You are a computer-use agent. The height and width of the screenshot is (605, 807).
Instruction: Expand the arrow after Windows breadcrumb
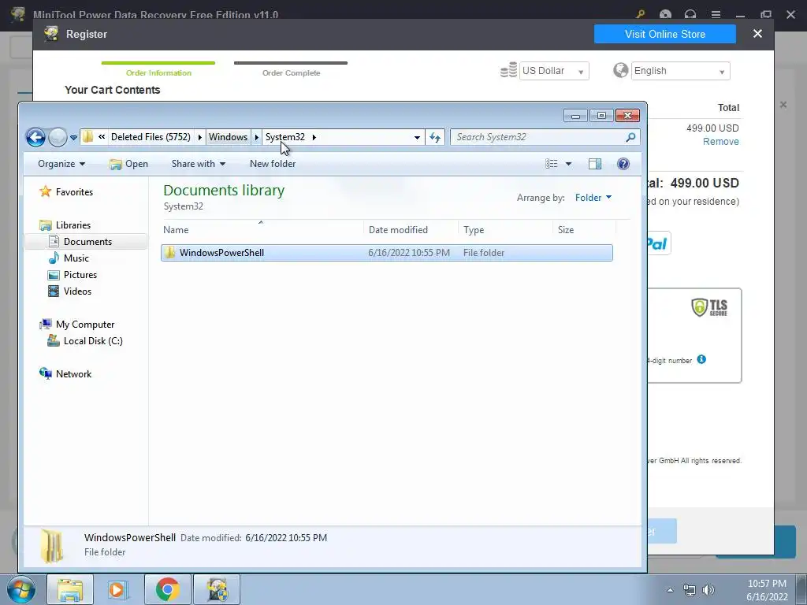(256, 137)
